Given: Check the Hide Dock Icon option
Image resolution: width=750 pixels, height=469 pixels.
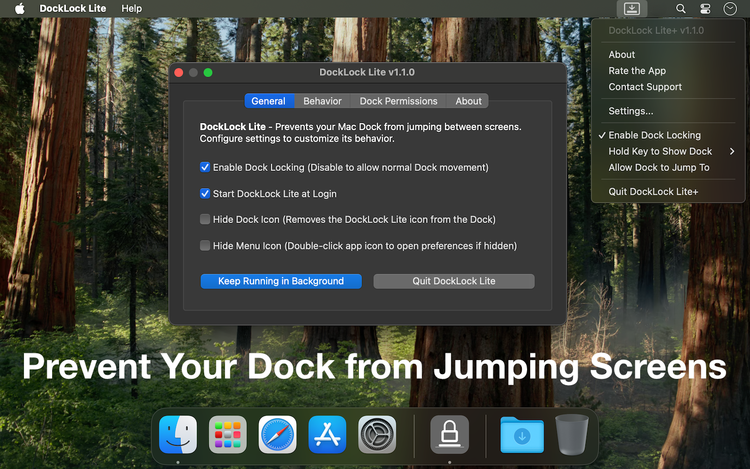Looking at the screenshot, I should (205, 219).
